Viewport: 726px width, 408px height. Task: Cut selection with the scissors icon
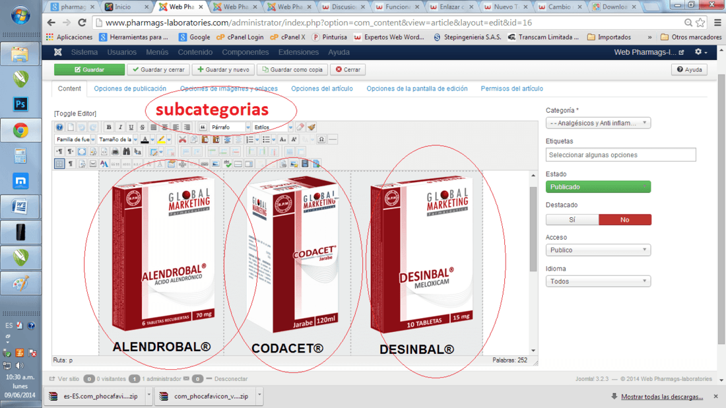coord(182,139)
